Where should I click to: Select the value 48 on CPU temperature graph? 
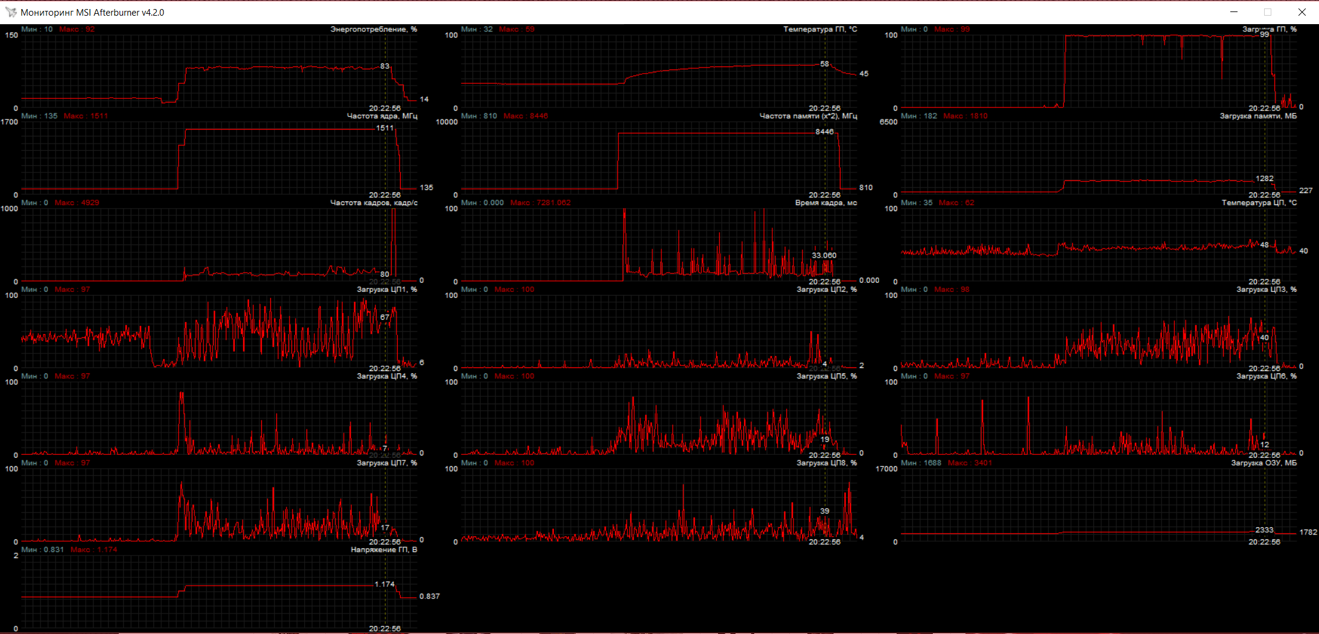coord(1265,245)
